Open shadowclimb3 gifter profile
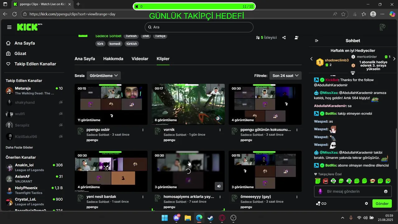The height and width of the screenshot is (224, 398). pos(337,60)
